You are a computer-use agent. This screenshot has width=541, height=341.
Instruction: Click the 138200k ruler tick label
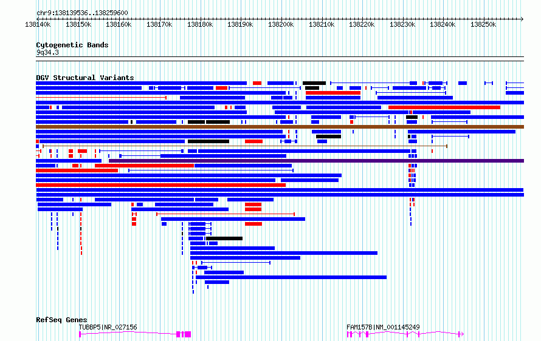(x=281, y=24)
